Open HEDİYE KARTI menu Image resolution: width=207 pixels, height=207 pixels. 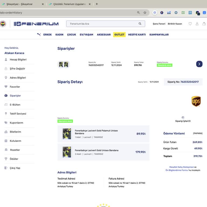click(x=137, y=34)
